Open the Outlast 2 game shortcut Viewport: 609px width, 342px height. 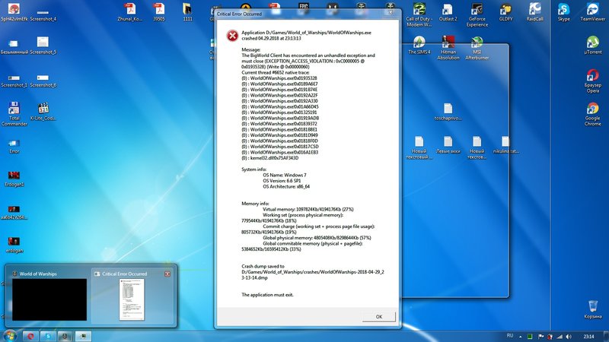coord(448,12)
